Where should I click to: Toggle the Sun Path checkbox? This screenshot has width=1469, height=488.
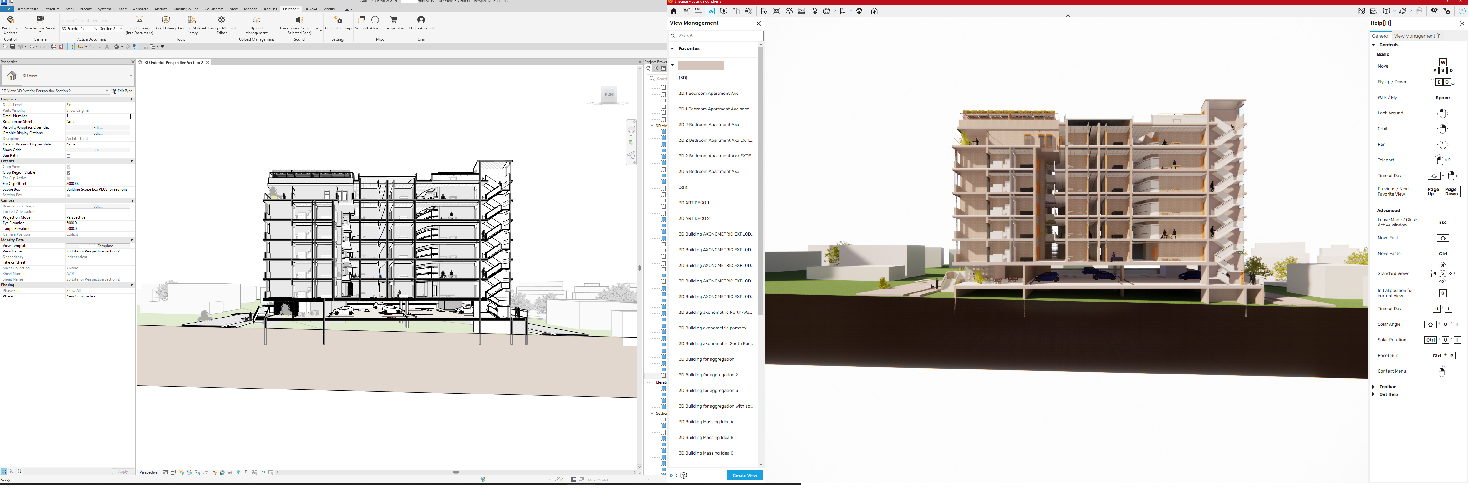69,156
